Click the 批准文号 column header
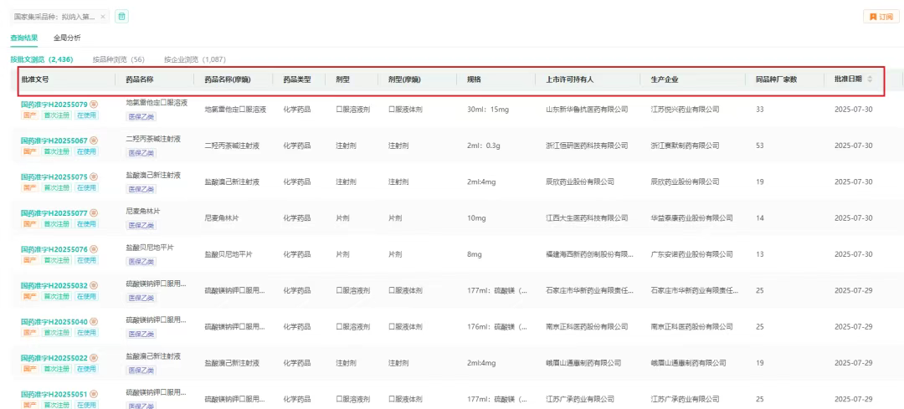This screenshot has width=904, height=409. click(35, 80)
